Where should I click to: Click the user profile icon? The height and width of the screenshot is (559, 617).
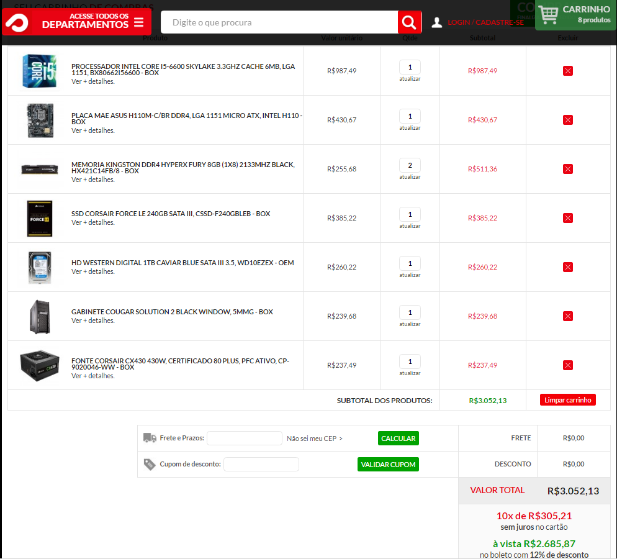[x=437, y=22]
